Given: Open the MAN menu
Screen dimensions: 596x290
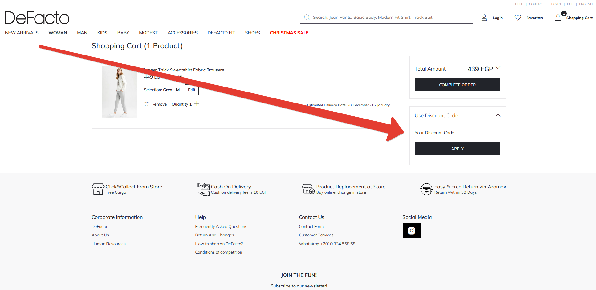Looking at the screenshot, I should [x=82, y=33].
